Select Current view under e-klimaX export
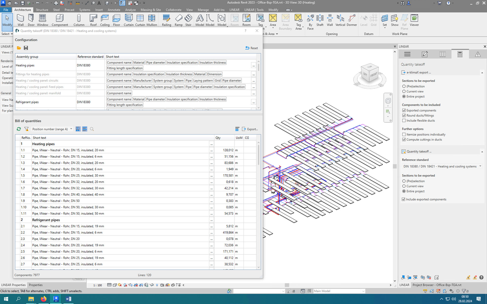487x304 pixels. tap(404, 91)
